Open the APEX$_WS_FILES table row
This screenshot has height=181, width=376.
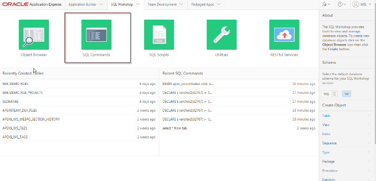pos(79,128)
